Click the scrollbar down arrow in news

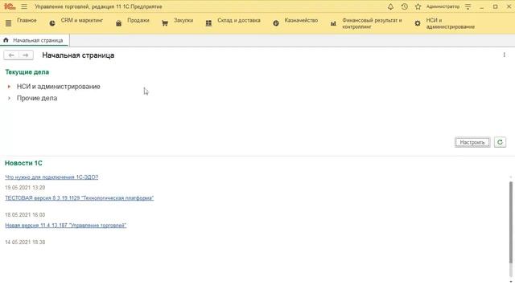(511, 282)
